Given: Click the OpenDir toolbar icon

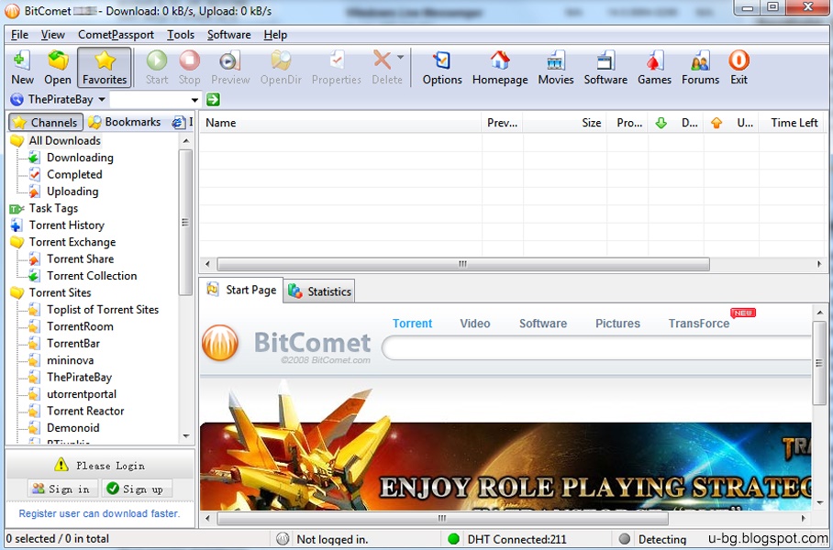Looking at the screenshot, I should coord(281,68).
